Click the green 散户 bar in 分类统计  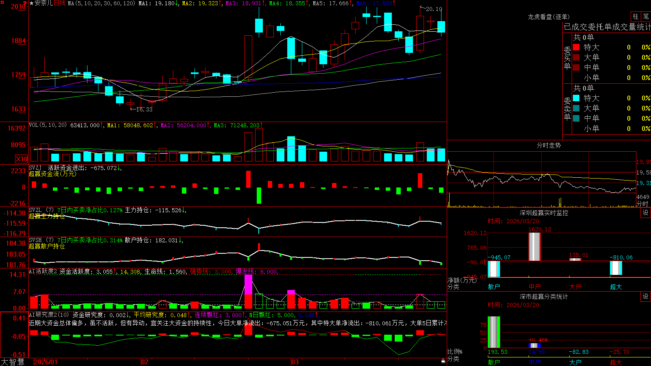click(494, 332)
